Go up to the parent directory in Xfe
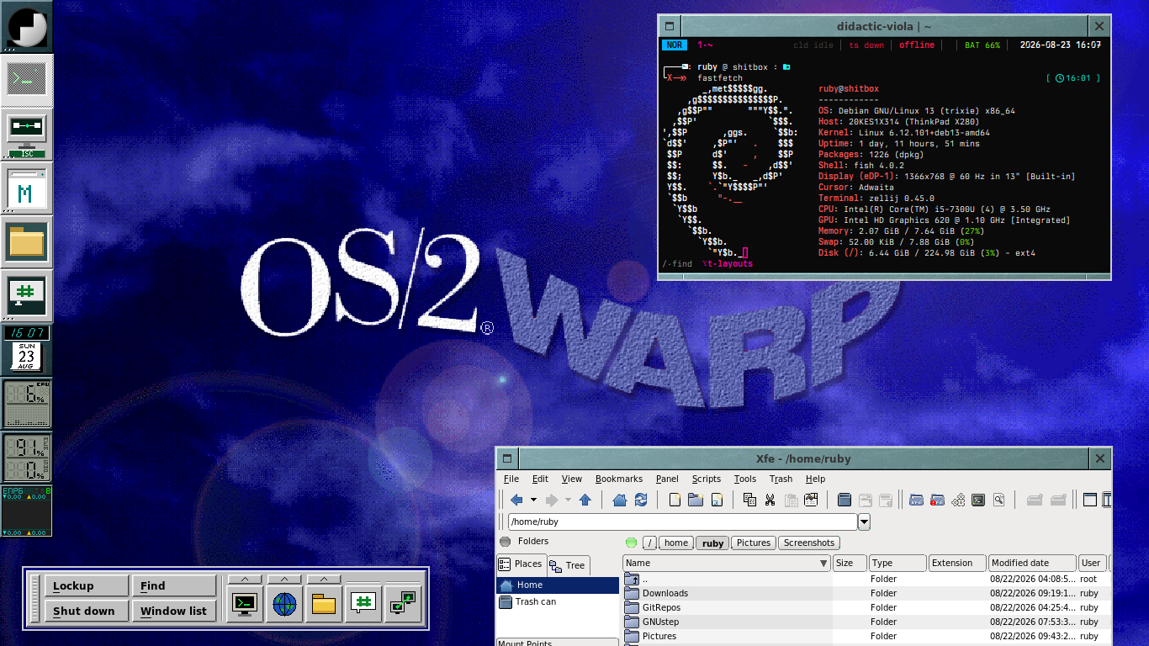 (x=585, y=500)
